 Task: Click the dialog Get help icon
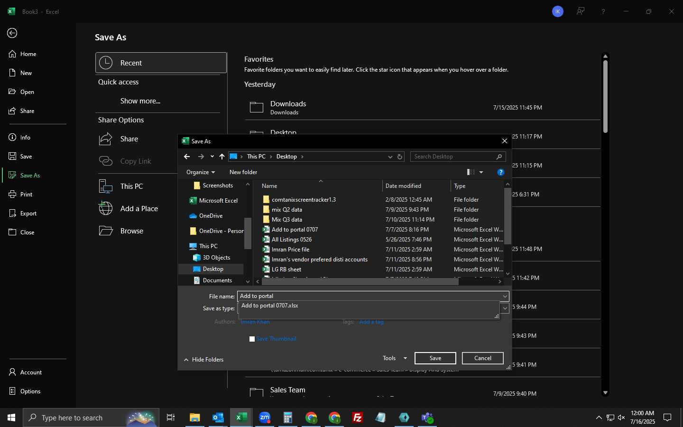pos(500,172)
